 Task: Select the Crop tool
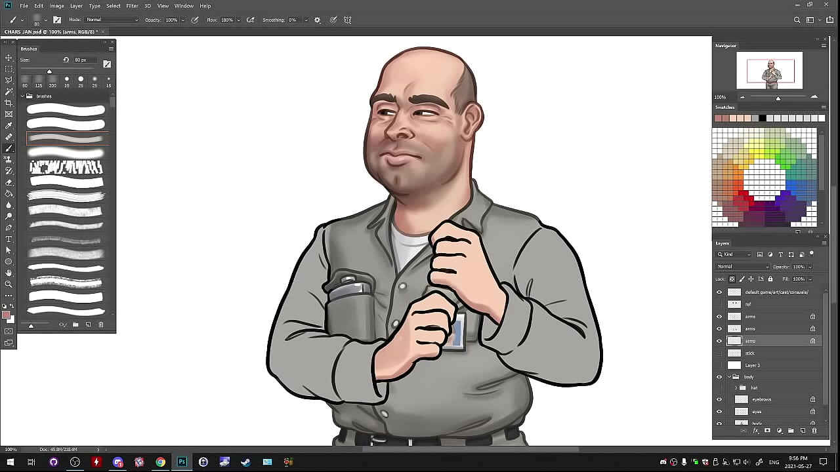click(x=9, y=103)
